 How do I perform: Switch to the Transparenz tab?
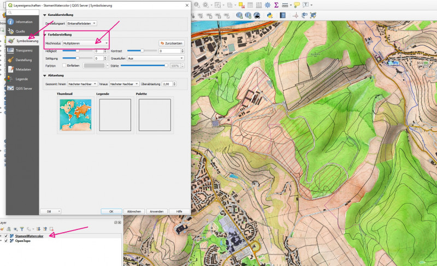[x=24, y=50]
